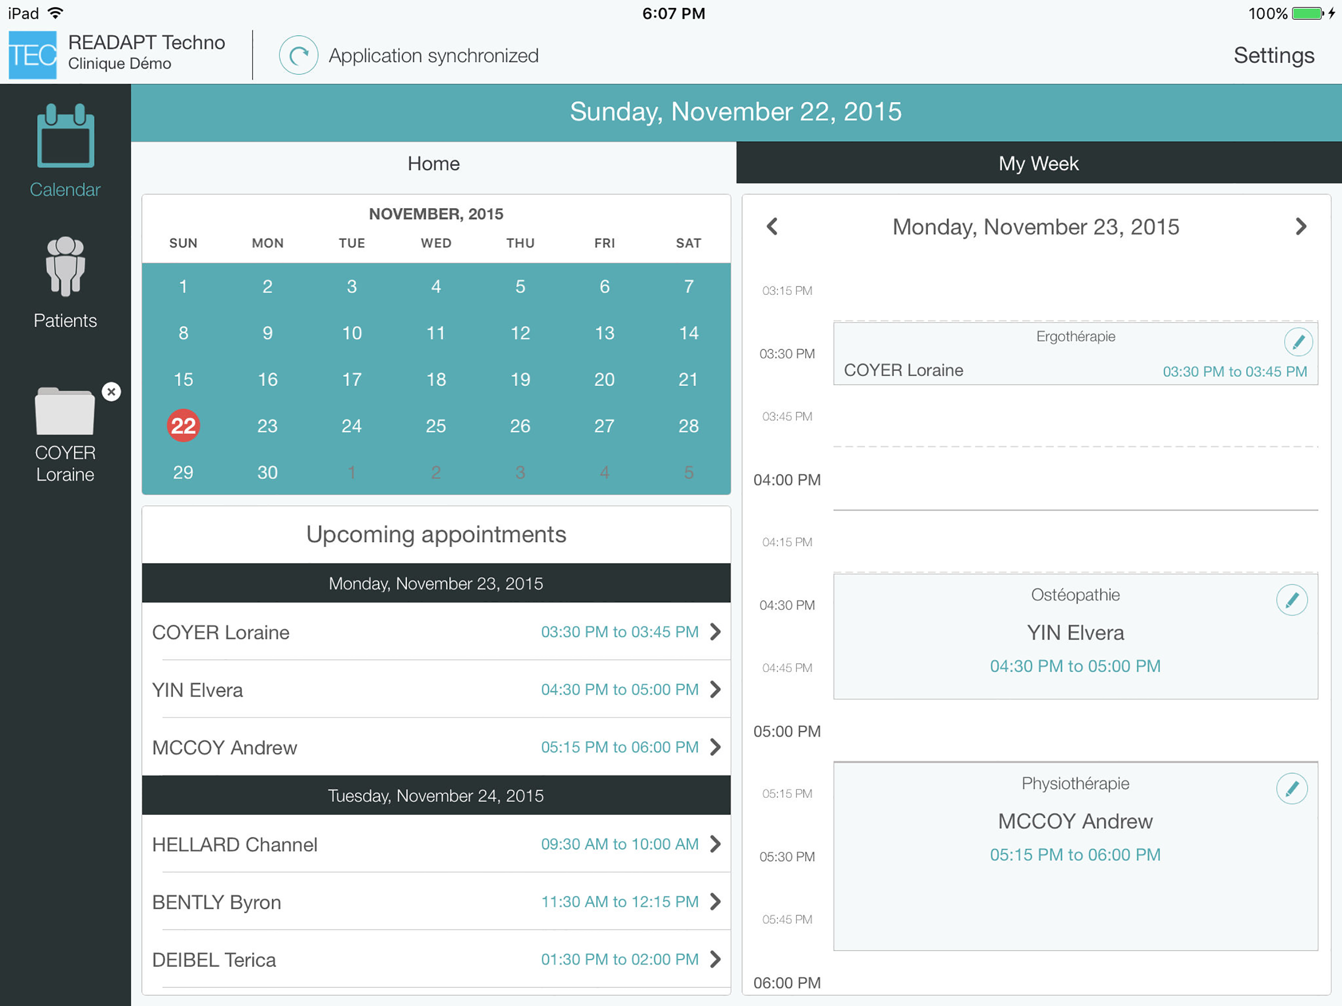This screenshot has width=1342, height=1006.
Task: Expand BENTLY Byron appointment chevron
Action: point(716,902)
